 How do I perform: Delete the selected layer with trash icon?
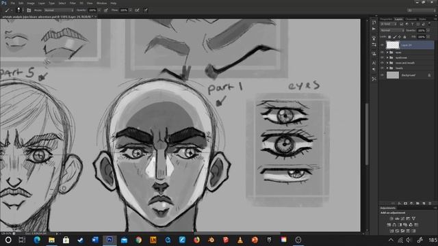[430, 204]
